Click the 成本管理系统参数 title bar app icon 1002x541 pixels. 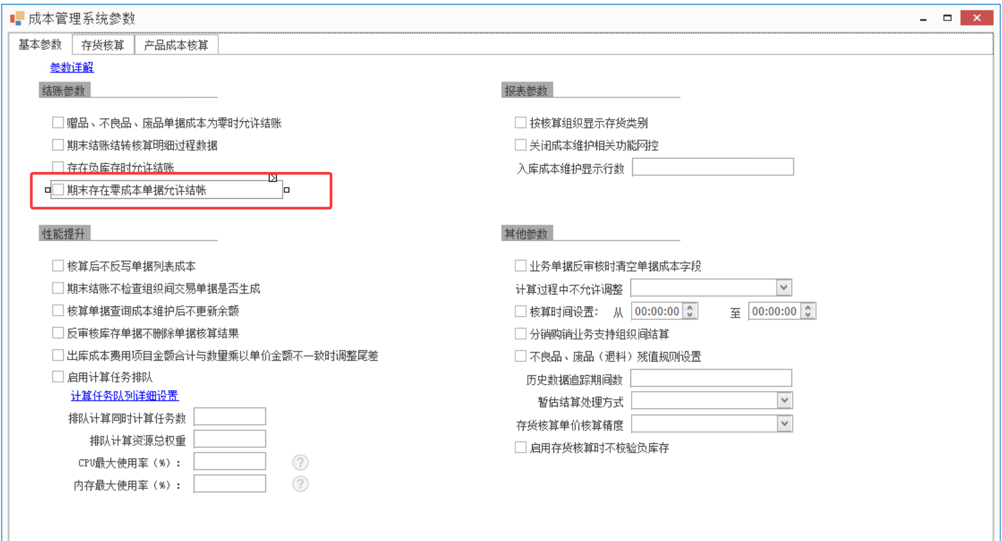pyautogui.click(x=17, y=18)
